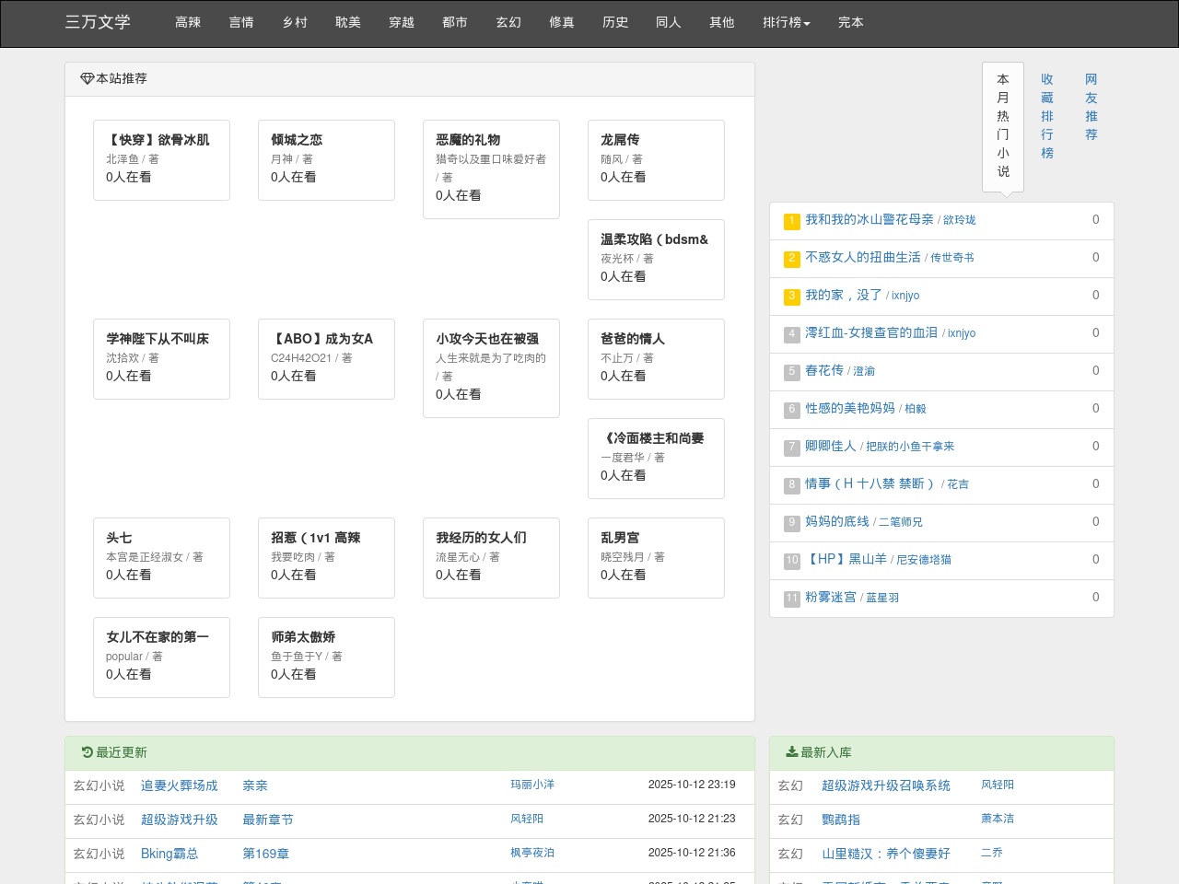This screenshot has width=1179, height=884.
Task: Open the 卿卿佳人 ranked novel link
Action: point(831,446)
